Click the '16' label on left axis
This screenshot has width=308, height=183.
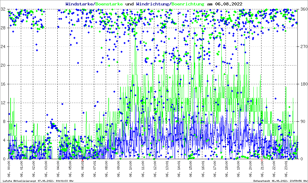click(x=4, y=84)
